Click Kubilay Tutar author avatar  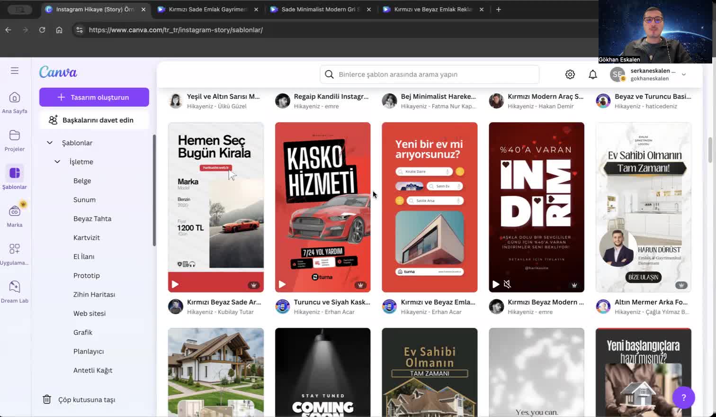(x=176, y=307)
